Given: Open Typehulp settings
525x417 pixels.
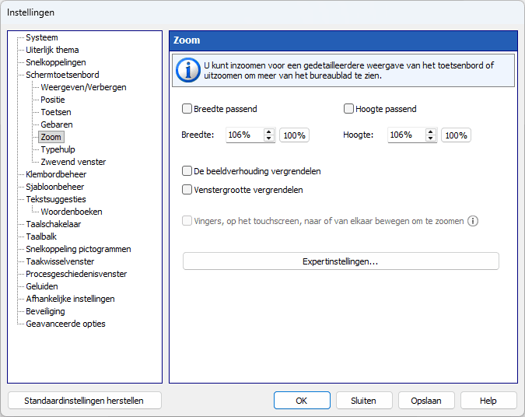Looking at the screenshot, I should tap(58, 149).
